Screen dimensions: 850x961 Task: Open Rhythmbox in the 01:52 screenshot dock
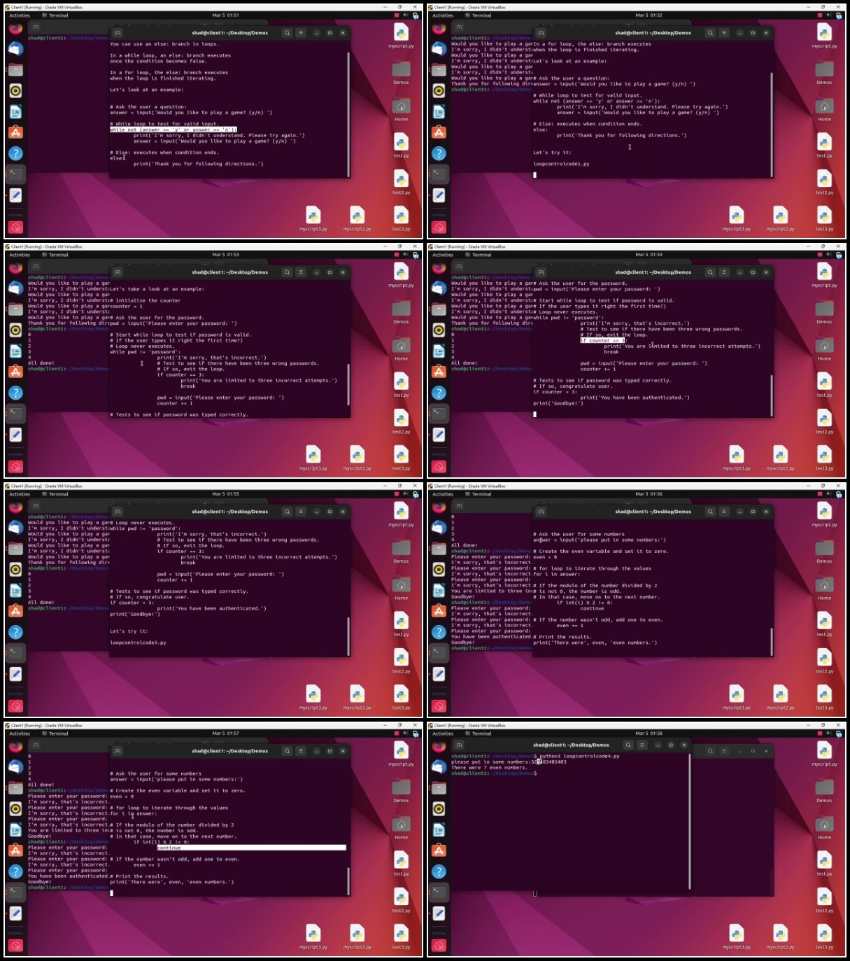(439, 90)
